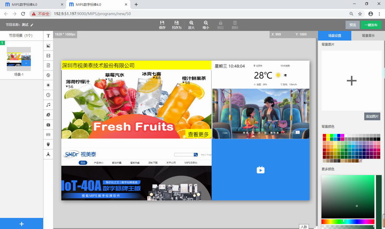The image size is (385, 229).
Task: Pick the black swatch in the palette
Action: (378, 139)
